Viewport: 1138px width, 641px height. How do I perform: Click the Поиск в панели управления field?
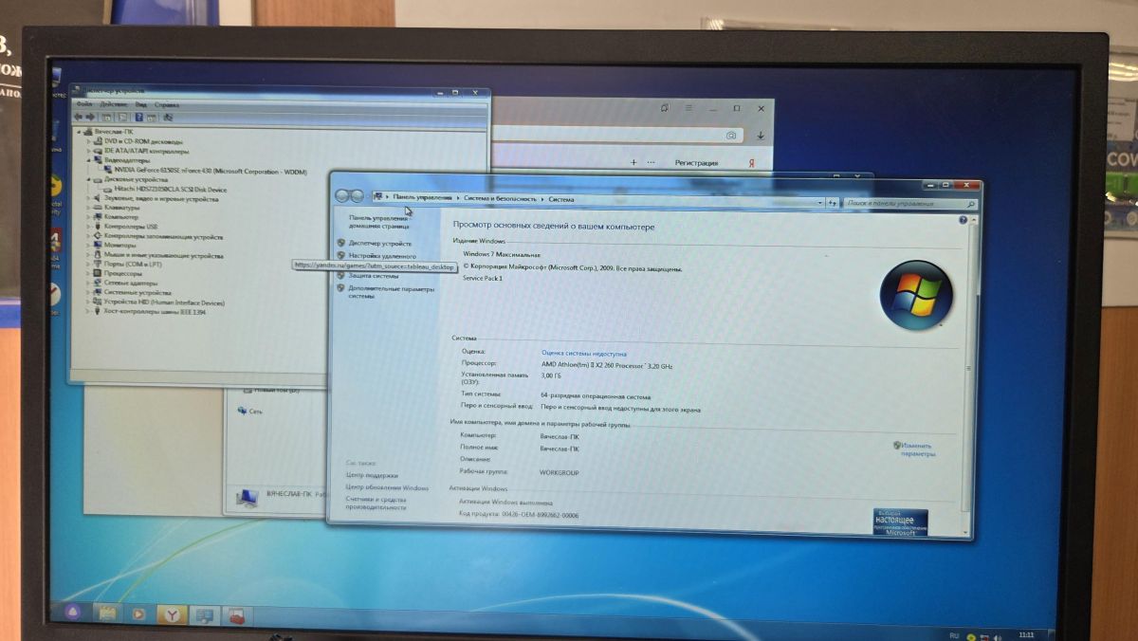tap(910, 204)
